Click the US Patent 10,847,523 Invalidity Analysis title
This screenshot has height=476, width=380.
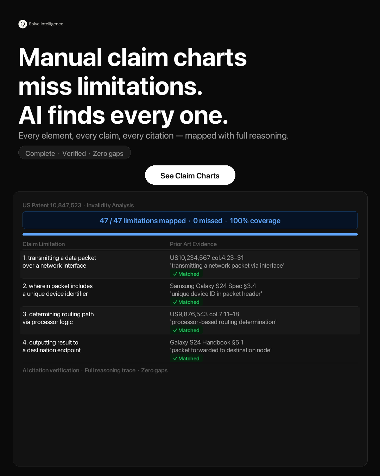[x=78, y=205]
